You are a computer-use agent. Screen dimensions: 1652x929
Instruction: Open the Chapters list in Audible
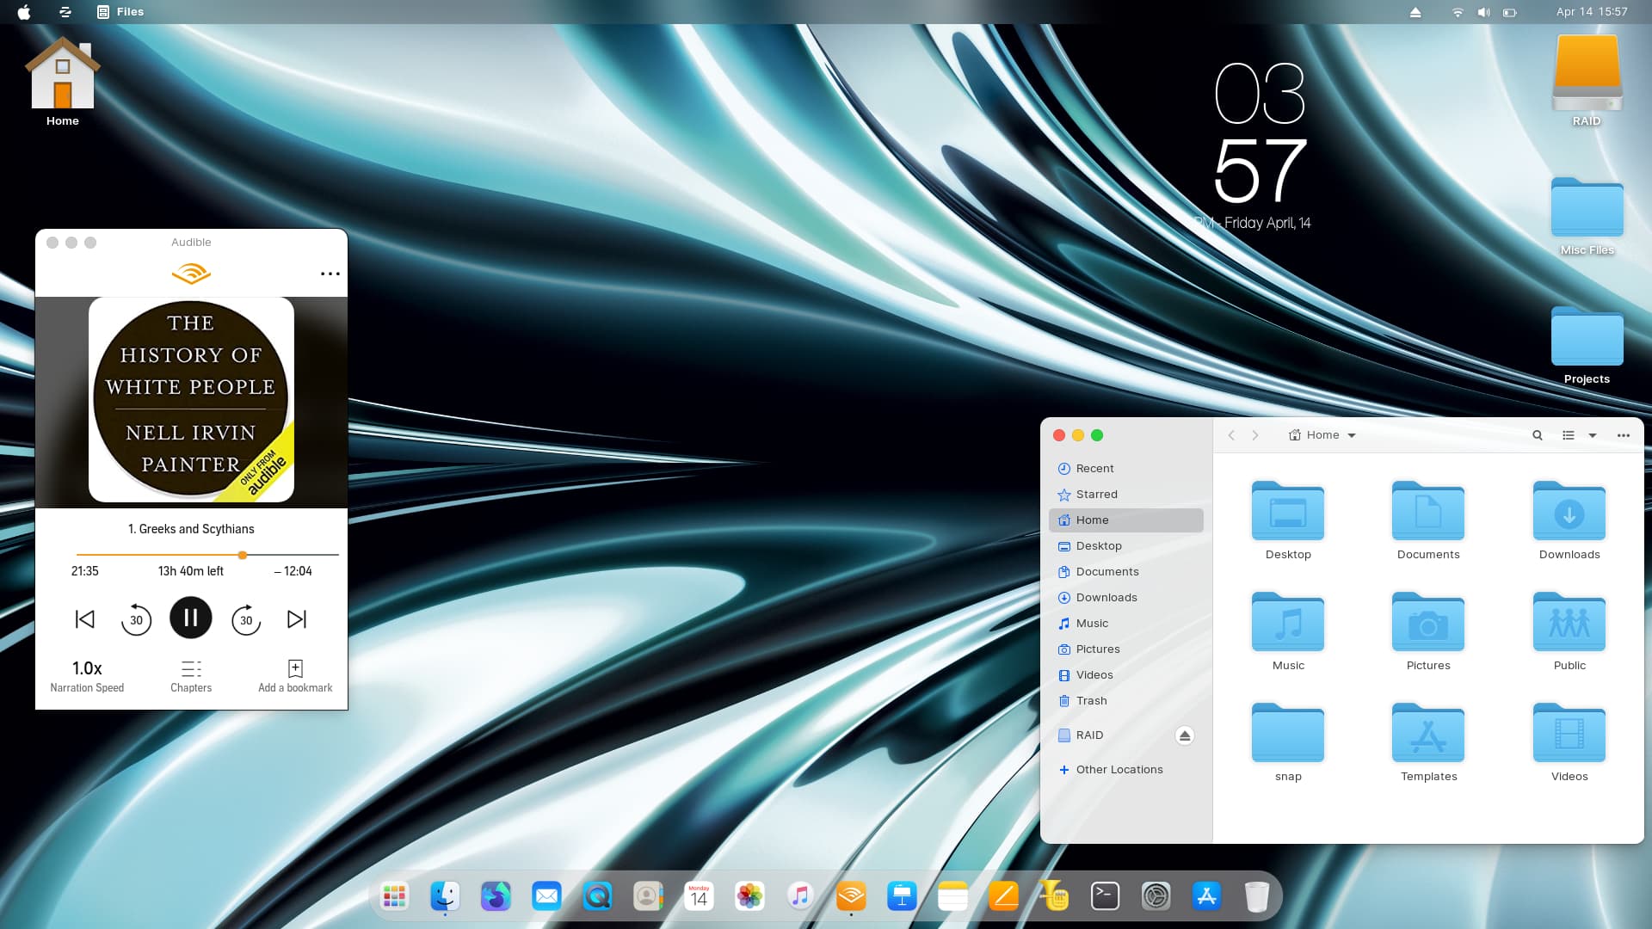191,676
